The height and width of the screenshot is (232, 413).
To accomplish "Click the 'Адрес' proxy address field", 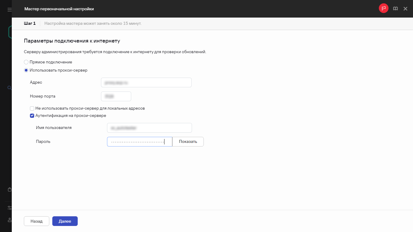I will point(146,82).
